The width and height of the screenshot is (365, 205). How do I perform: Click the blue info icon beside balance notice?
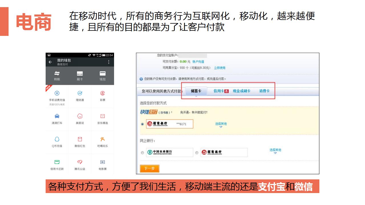pyautogui.click(x=141, y=79)
